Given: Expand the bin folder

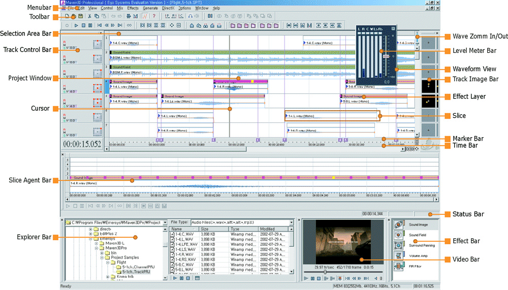Looking at the screenshot, I should [x=102, y=253].
